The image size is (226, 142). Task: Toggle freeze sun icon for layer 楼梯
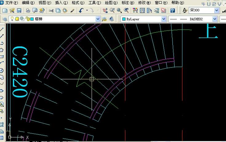17,19
